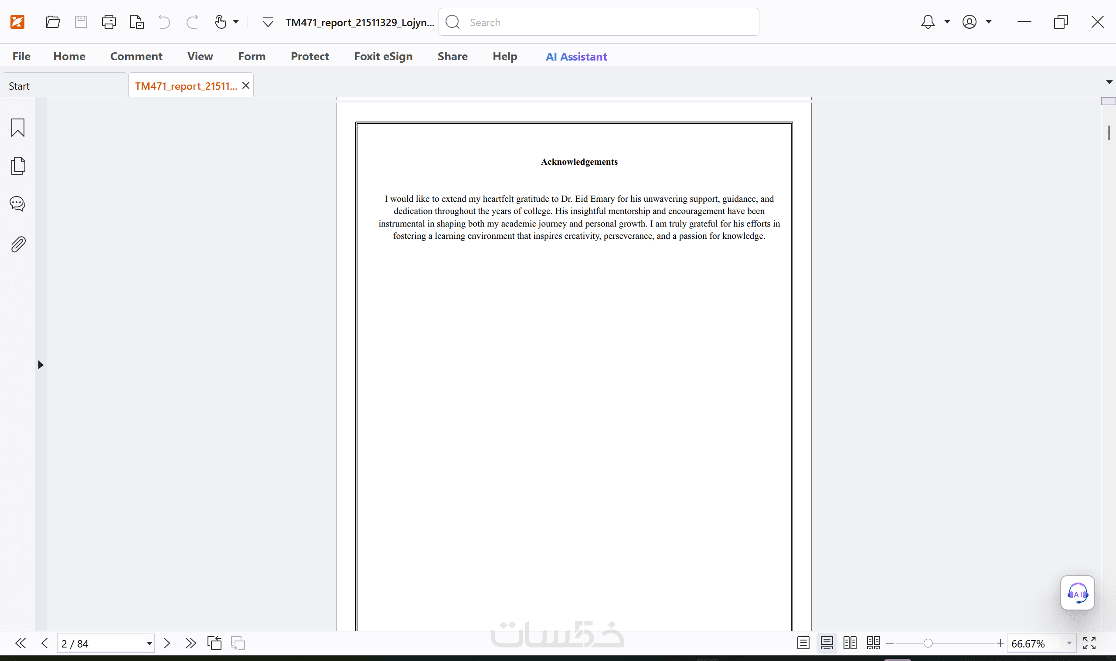Open the floating AI assistant button
1116x661 pixels.
(x=1077, y=593)
